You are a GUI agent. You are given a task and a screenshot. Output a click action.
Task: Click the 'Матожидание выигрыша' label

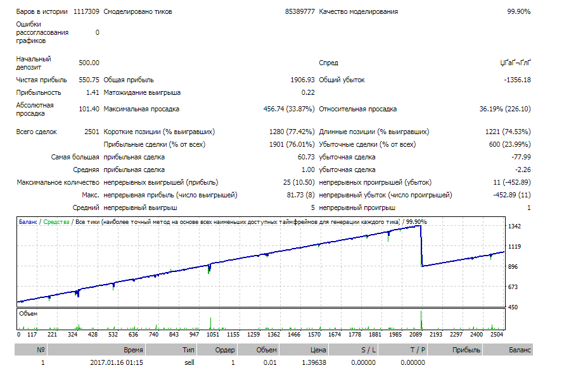[142, 92]
